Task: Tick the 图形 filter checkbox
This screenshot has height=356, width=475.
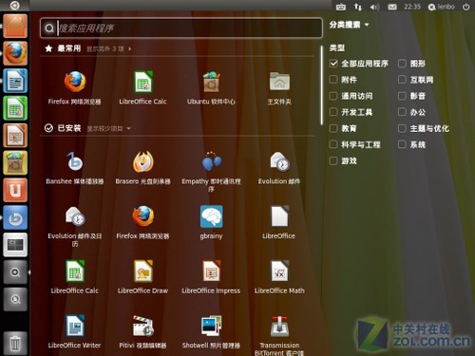Action: [x=402, y=64]
